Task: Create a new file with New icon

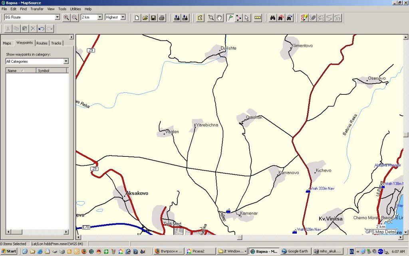Action: point(137,18)
